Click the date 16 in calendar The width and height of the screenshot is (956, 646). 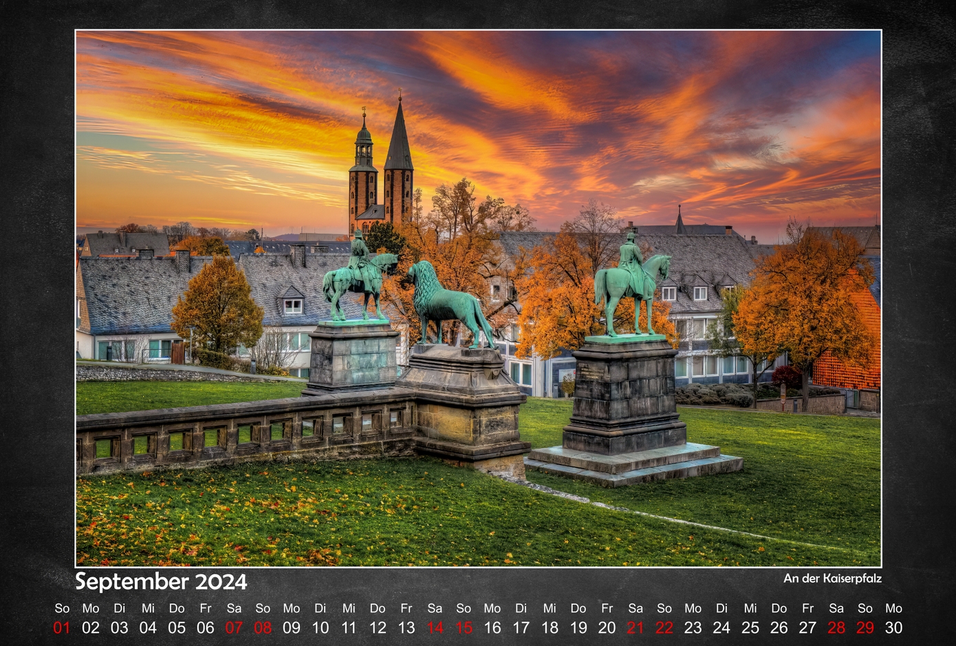492,627
